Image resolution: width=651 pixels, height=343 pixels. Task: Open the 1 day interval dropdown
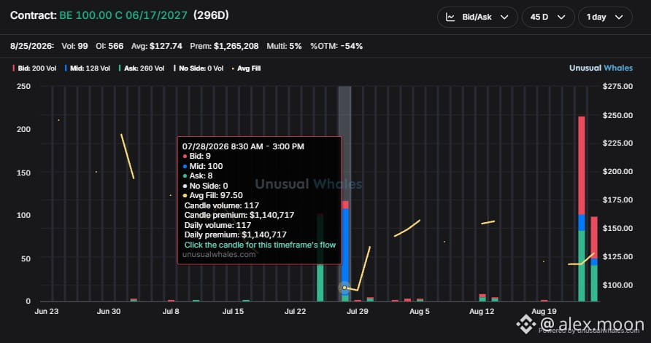pos(605,17)
